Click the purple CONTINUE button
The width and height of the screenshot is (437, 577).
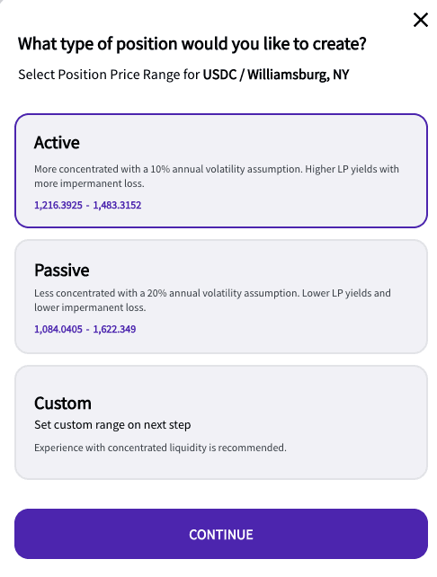click(221, 534)
